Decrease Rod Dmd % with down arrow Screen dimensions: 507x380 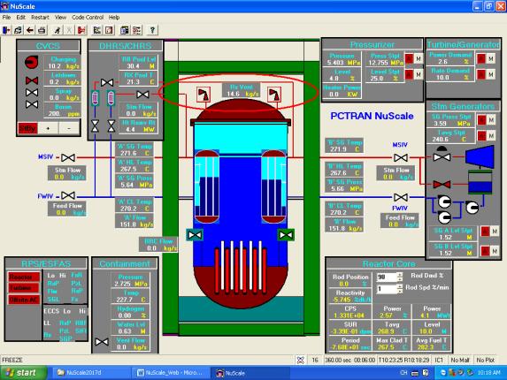[x=400, y=279]
